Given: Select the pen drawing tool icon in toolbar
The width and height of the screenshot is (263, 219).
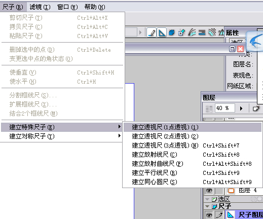Looking at the screenshot, I should 152,32.
